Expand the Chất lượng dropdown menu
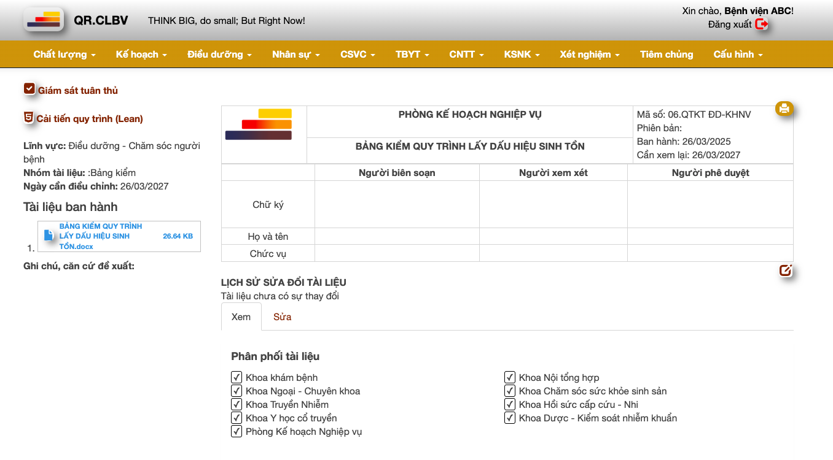833x460 pixels. click(x=65, y=55)
